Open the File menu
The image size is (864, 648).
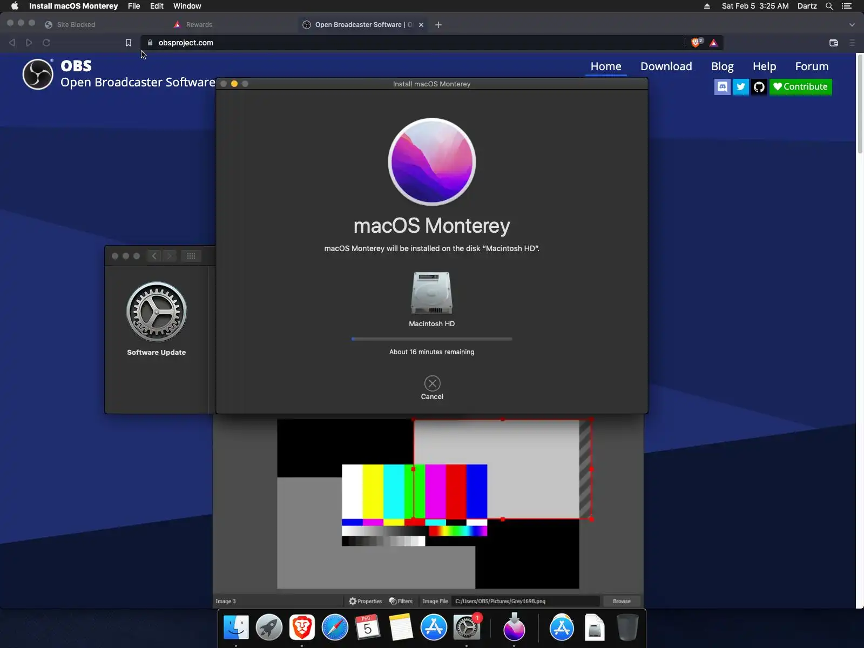(x=134, y=6)
